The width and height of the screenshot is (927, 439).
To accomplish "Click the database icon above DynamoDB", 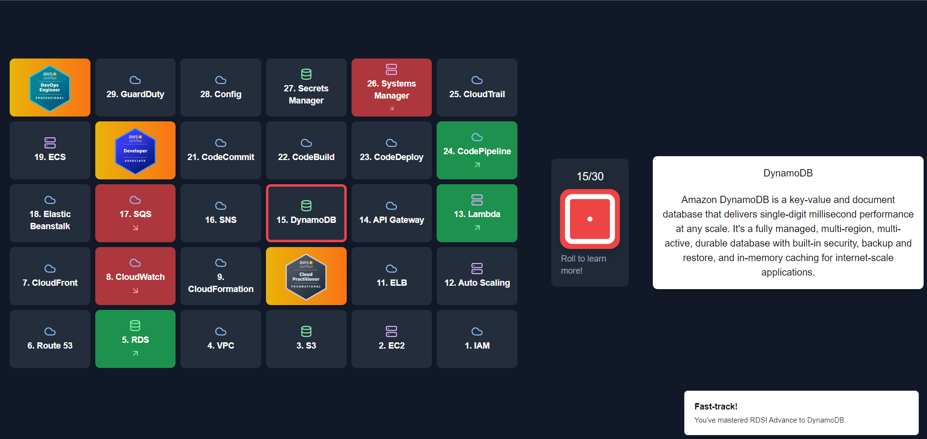I will pos(306,205).
